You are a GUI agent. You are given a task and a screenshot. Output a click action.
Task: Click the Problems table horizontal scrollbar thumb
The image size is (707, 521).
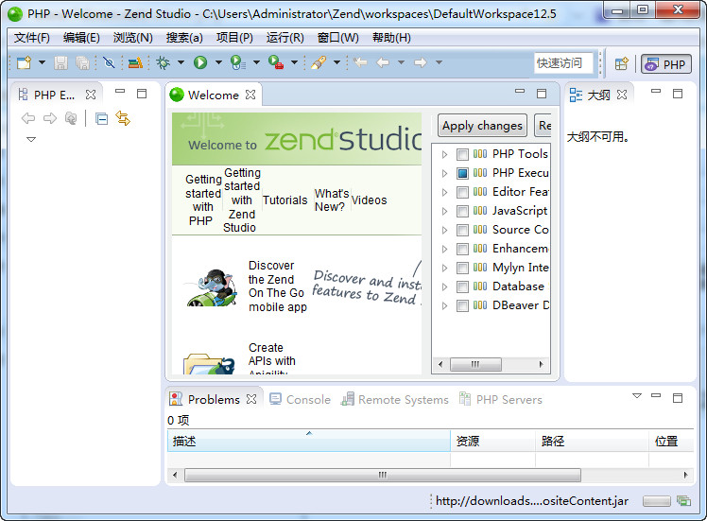pyautogui.click(x=383, y=475)
